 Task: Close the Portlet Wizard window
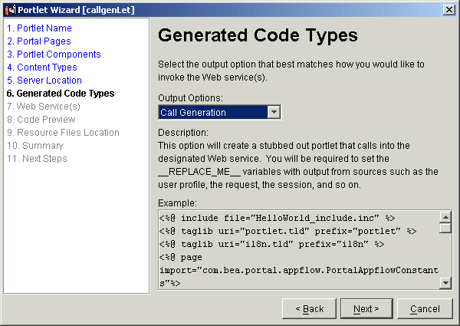tap(449, 8)
